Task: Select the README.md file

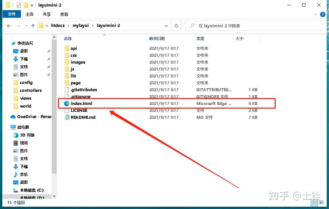Action: coord(83,117)
